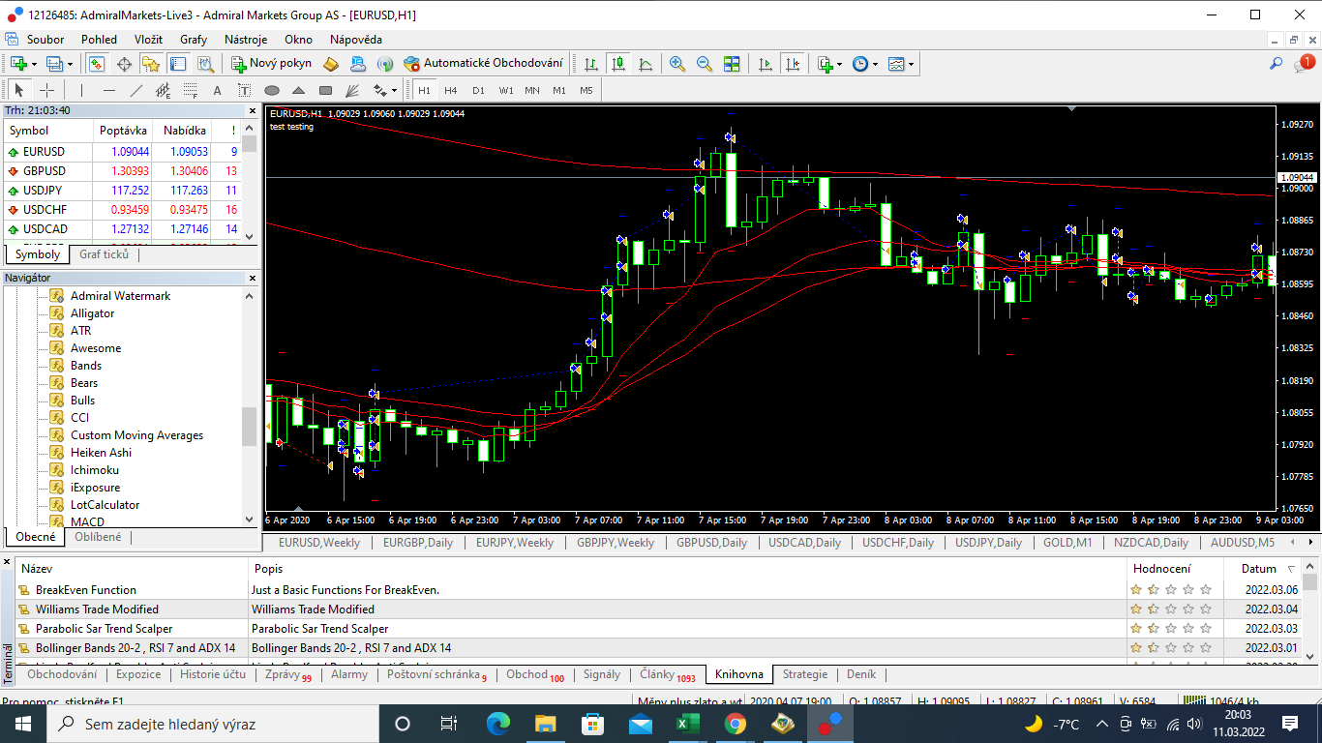Select the trendline drawing tool
Viewport: 1322px width, 743px height.
click(x=136, y=91)
